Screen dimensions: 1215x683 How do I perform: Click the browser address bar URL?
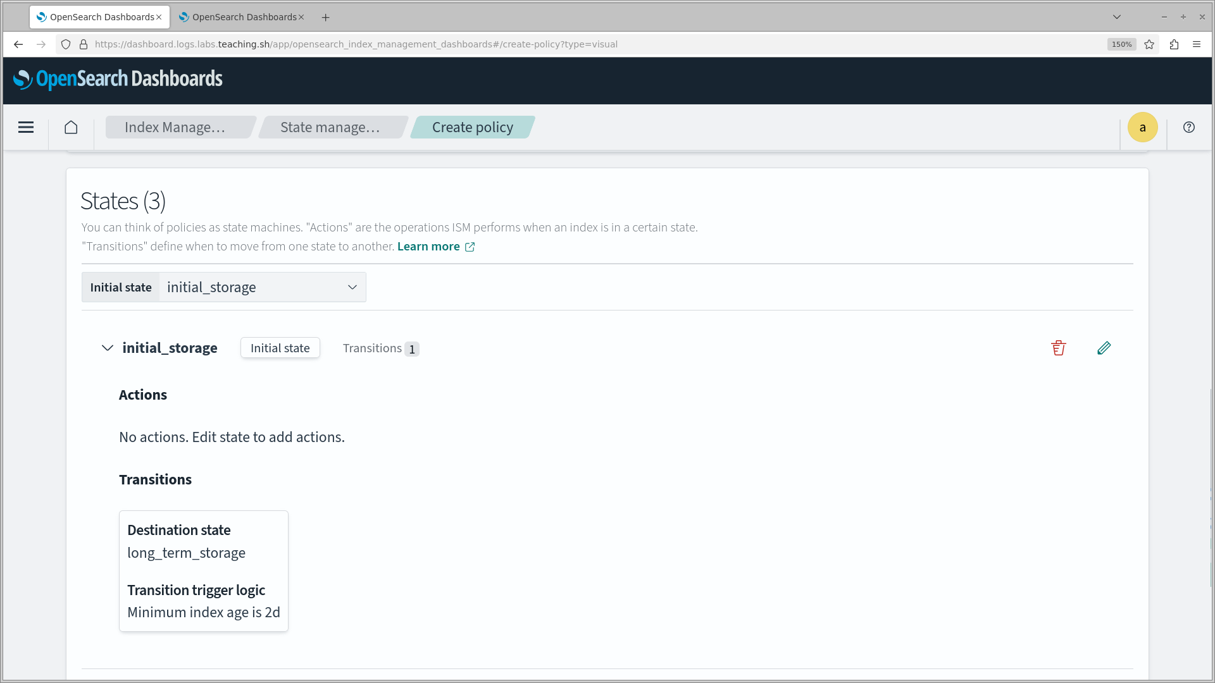[356, 44]
